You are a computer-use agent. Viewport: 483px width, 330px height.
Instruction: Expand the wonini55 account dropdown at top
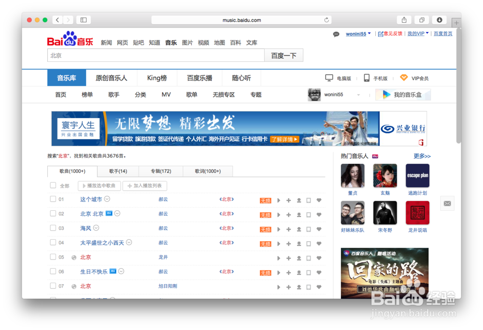click(369, 33)
